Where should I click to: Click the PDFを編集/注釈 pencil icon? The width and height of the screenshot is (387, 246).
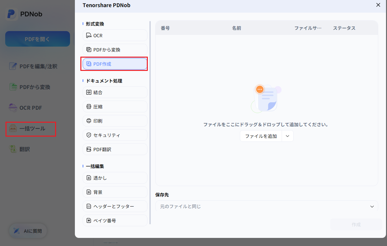[13, 66]
